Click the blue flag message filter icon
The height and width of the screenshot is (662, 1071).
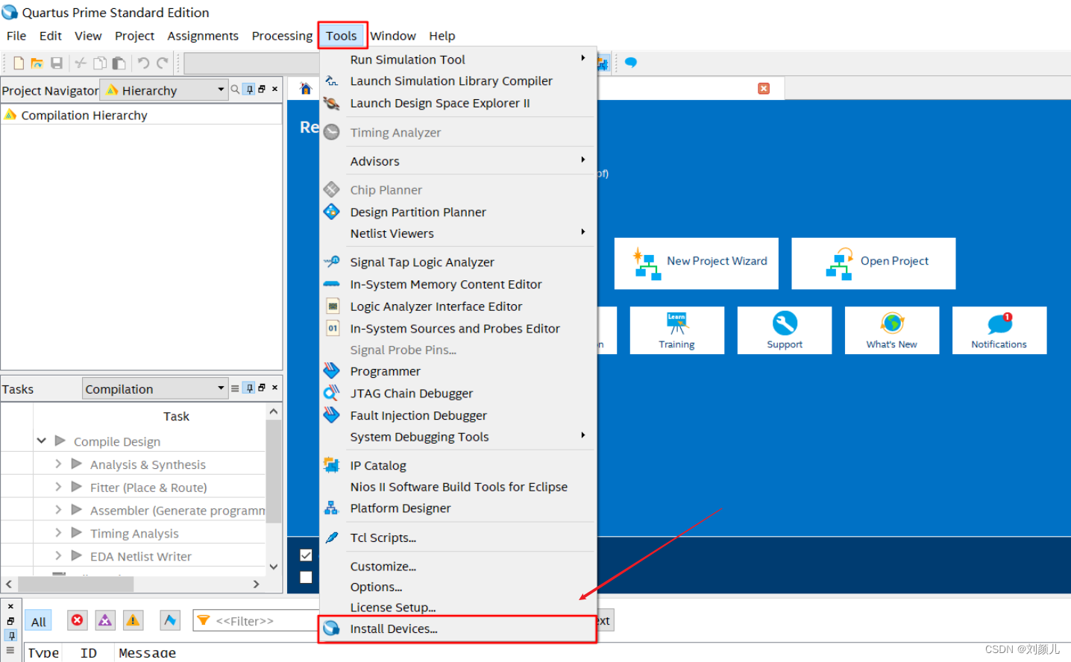click(x=170, y=620)
